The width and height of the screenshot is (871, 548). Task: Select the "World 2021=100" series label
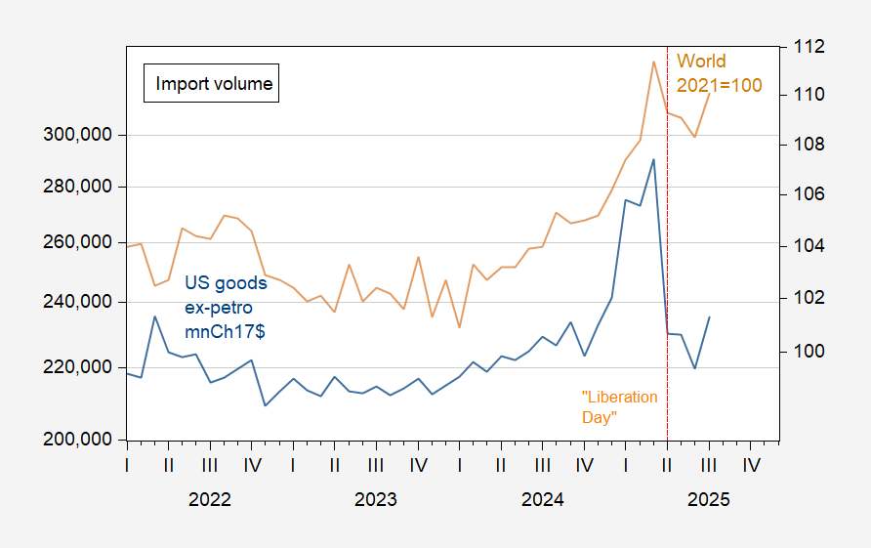(719, 74)
